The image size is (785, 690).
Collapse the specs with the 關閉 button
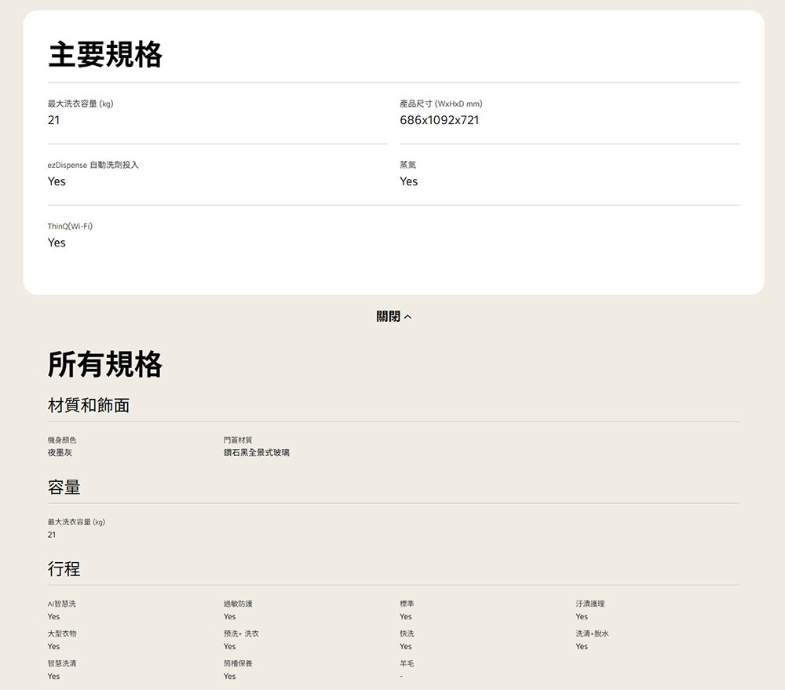389,316
